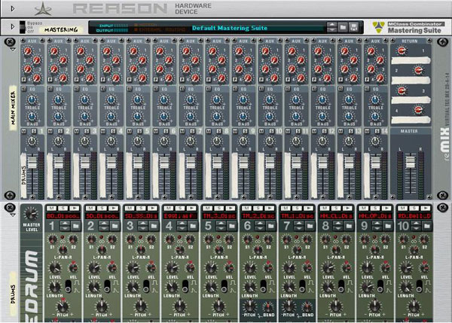
Task: Click channel 3 pan knob
Action: coord(84,142)
